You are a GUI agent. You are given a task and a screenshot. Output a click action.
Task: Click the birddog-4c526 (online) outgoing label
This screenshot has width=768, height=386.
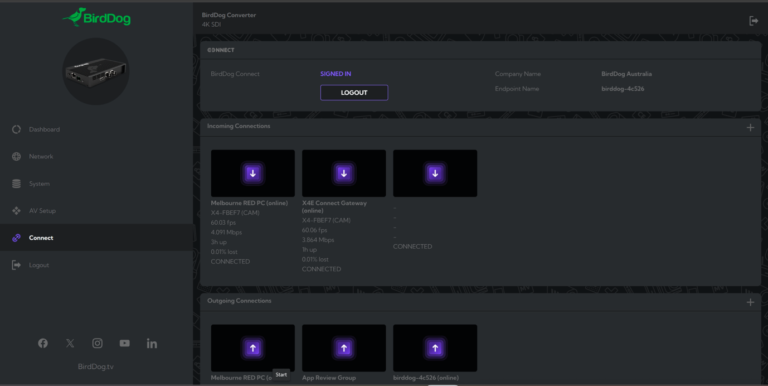coord(426,378)
